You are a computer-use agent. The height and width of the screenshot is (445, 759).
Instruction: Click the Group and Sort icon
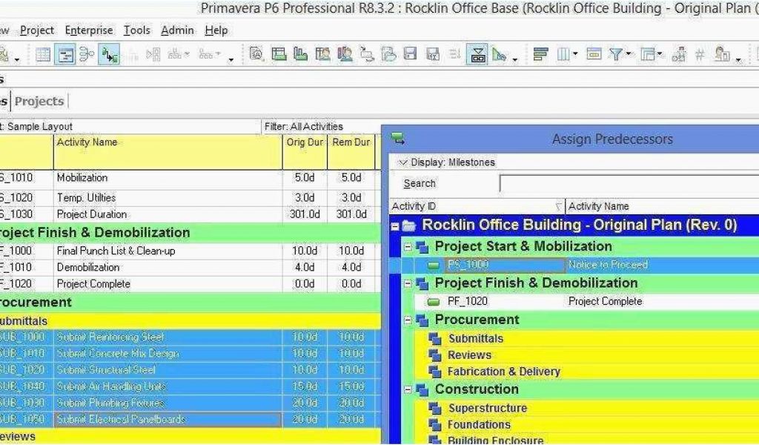point(648,53)
